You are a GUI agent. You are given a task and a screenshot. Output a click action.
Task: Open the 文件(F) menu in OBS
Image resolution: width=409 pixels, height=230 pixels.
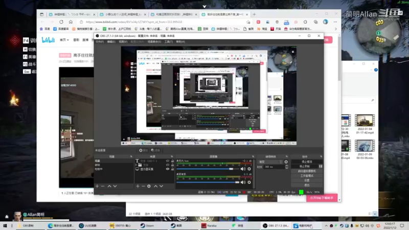coord(100,42)
